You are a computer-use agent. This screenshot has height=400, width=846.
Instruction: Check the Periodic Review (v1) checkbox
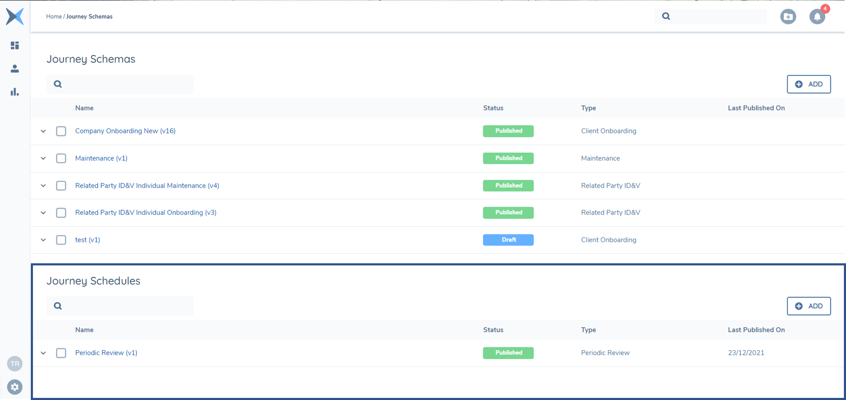[x=61, y=353]
